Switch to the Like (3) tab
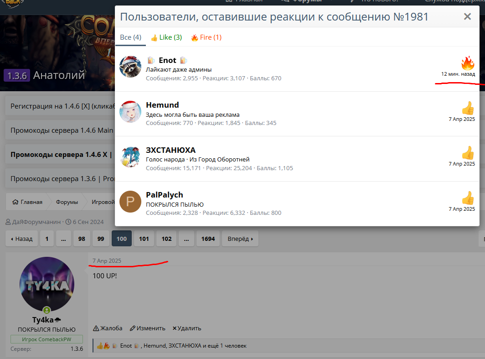Image resolution: width=485 pixels, height=359 pixels. point(166,37)
